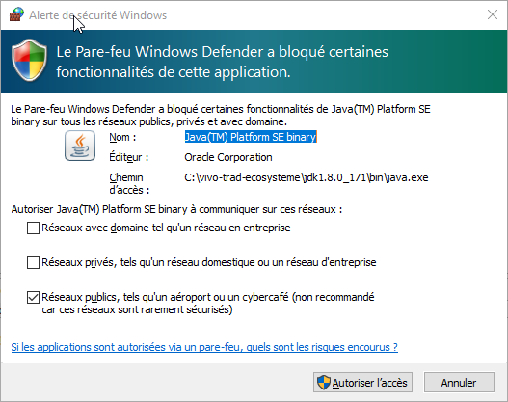The image size is (508, 402).
Task: Click the highlighted Java(TM) Platform SE binary name
Action: [251, 137]
